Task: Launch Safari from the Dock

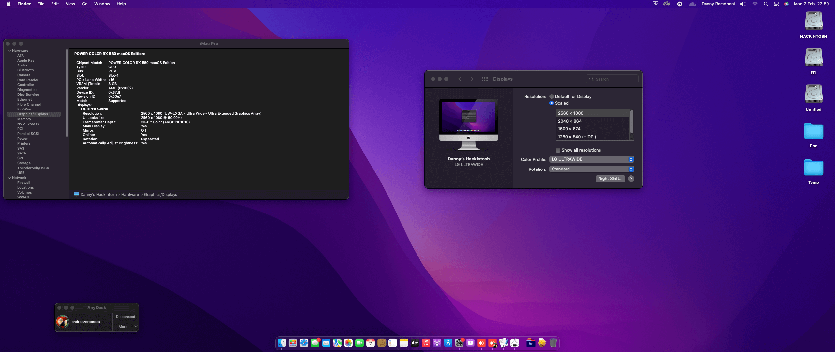Action: 304,343
